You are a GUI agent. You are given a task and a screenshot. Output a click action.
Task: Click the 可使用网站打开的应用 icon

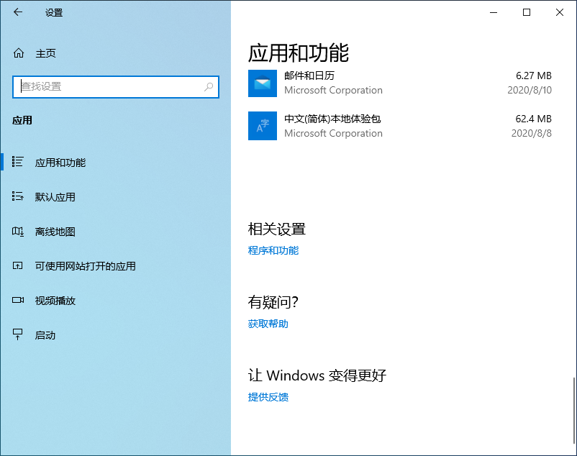(18, 265)
